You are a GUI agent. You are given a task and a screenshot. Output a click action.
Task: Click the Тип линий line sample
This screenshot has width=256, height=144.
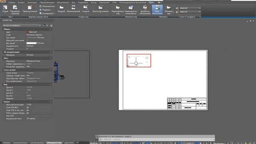click(31, 38)
